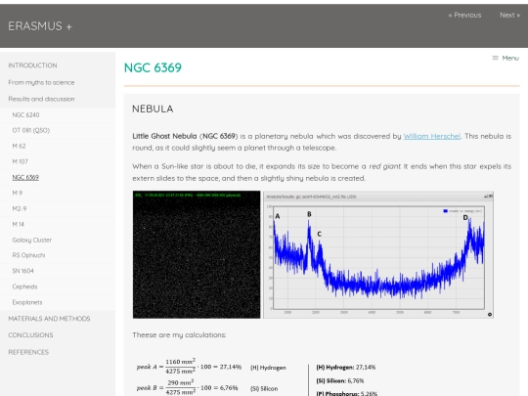This screenshot has height=396, width=528.
Task: Click the peak B formula
Action: pos(187,387)
